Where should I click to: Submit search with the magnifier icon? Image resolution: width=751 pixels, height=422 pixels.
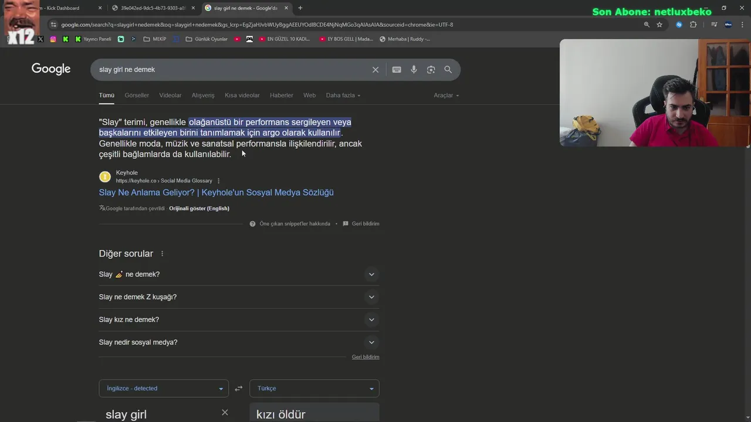tap(448, 70)
